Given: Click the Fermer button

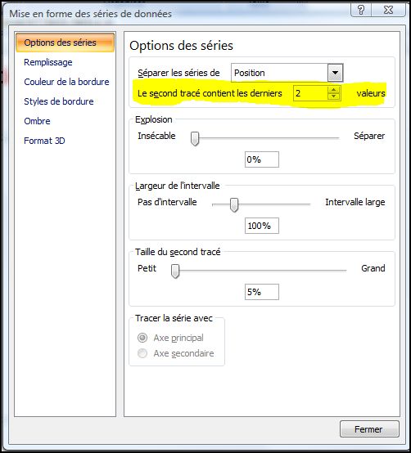Looking at the screenshot, I should pyautogui.click(x=369, y=429).
